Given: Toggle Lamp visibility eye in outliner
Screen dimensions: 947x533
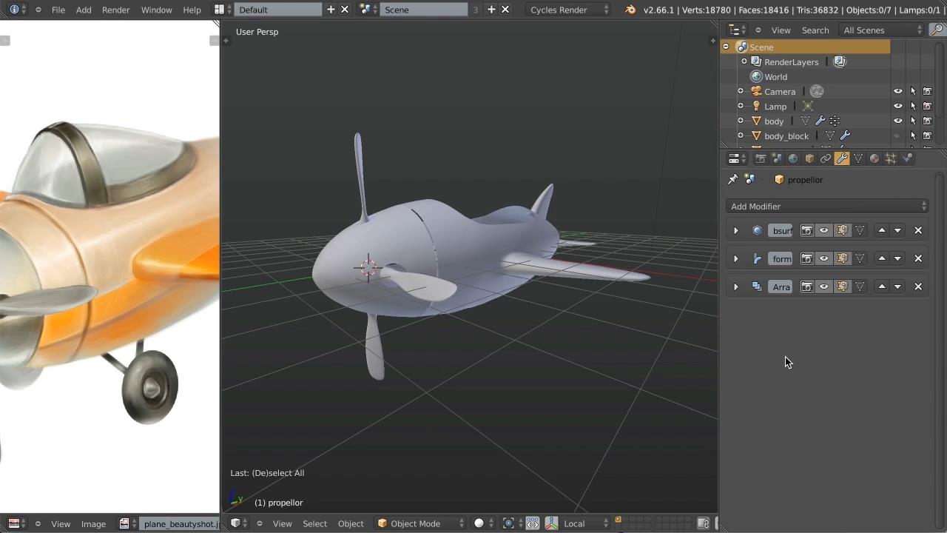Looking at the screenshot, I should pos(898,106).
